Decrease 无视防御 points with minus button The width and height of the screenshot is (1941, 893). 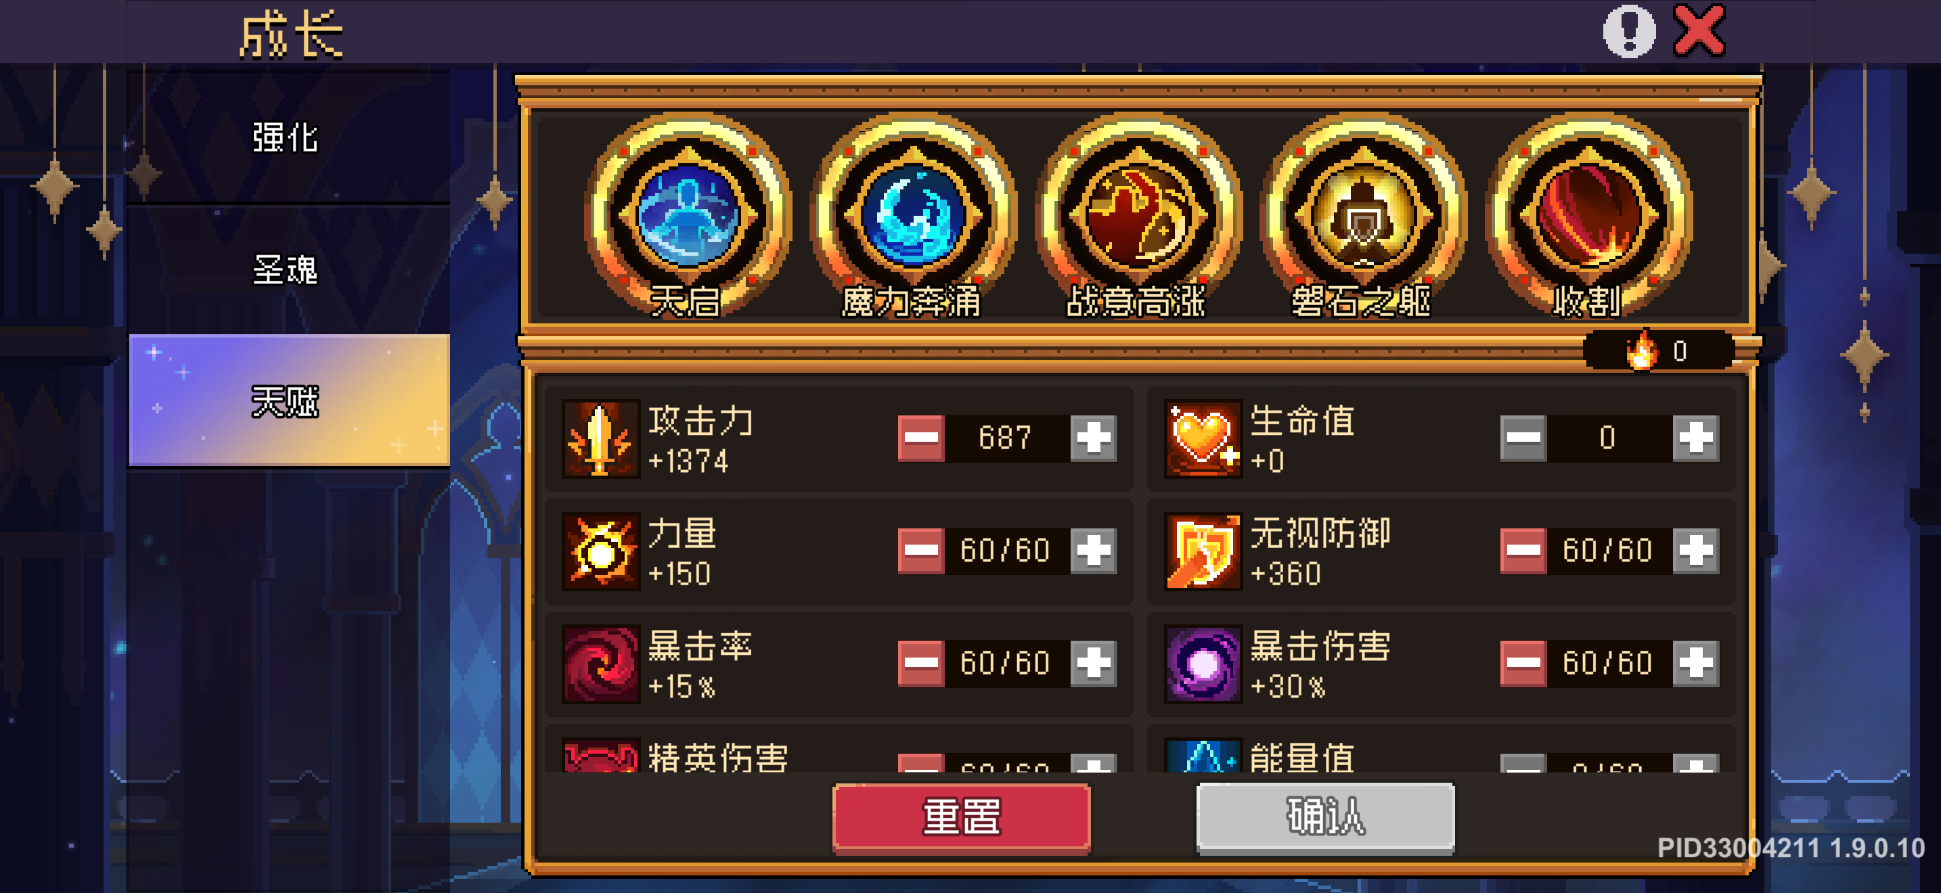tap(1523, 551)
